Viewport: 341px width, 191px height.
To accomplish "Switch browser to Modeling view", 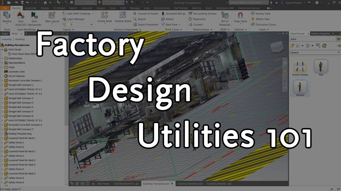I will (20, 39).
